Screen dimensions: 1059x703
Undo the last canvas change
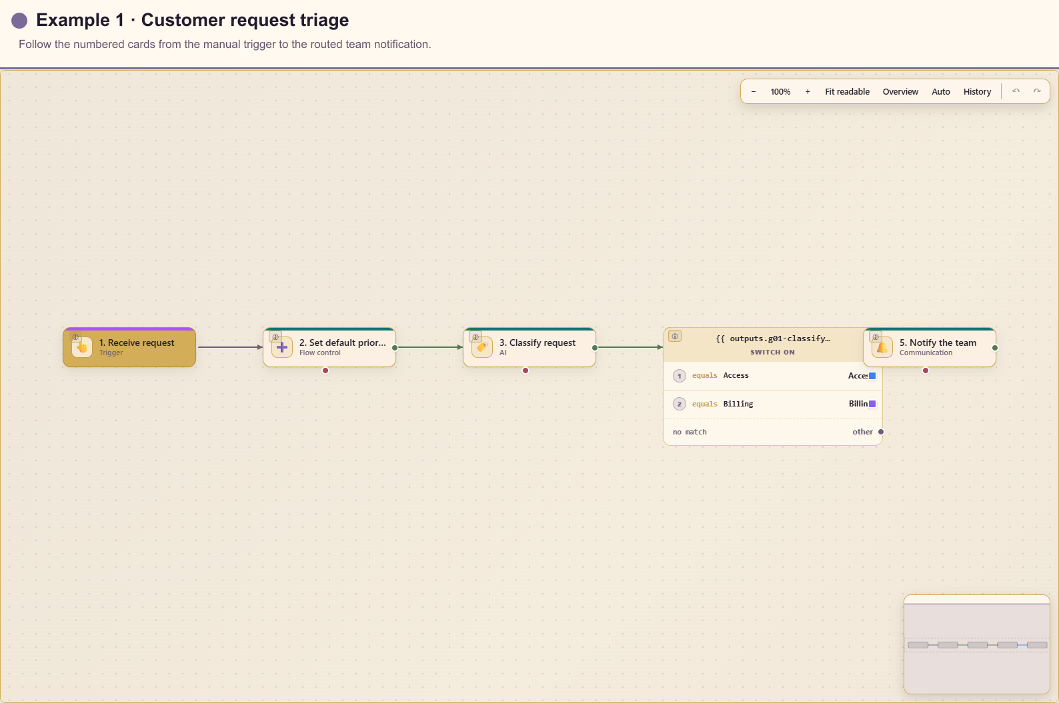click(1016, 91)
